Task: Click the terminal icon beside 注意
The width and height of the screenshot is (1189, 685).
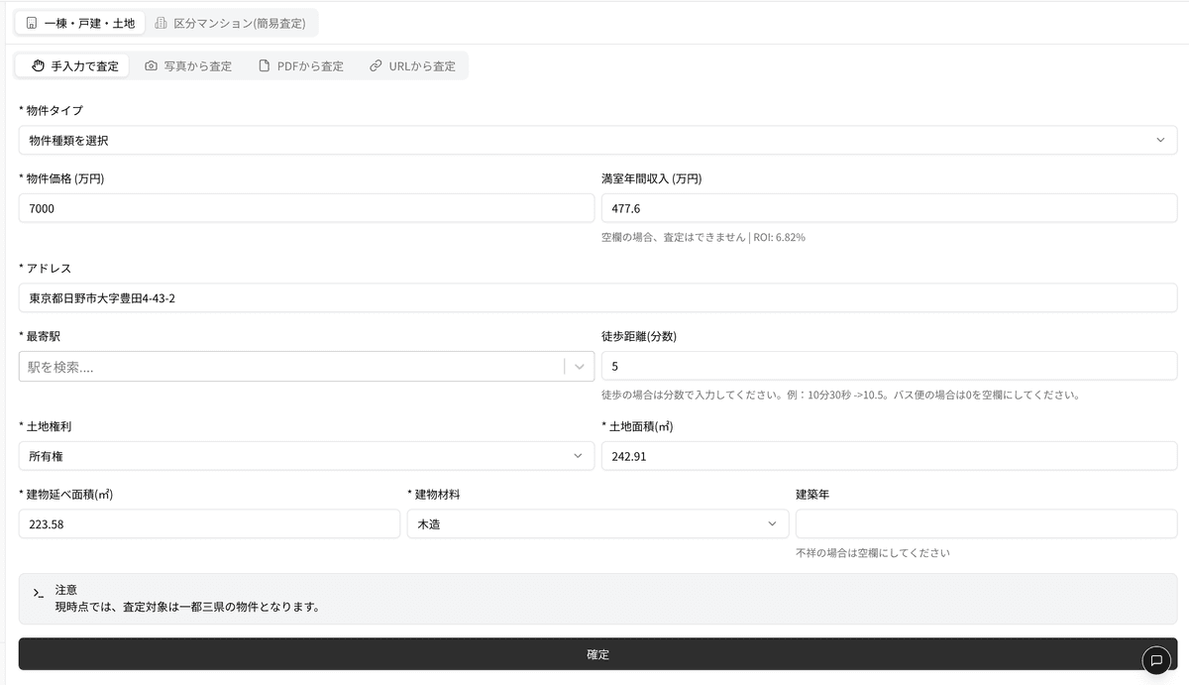Action: 38,593
